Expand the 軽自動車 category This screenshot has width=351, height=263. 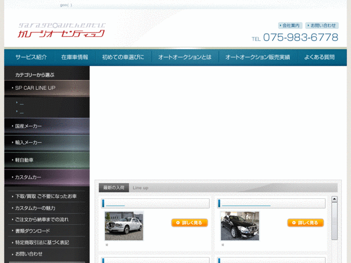(x=47, y=160)
